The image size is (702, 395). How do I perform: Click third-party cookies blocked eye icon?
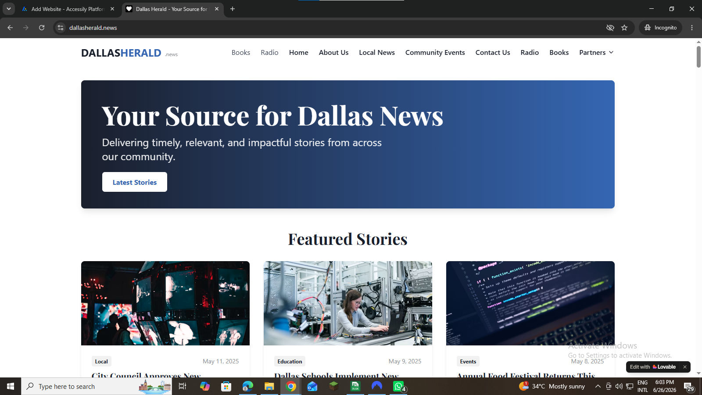610,28
